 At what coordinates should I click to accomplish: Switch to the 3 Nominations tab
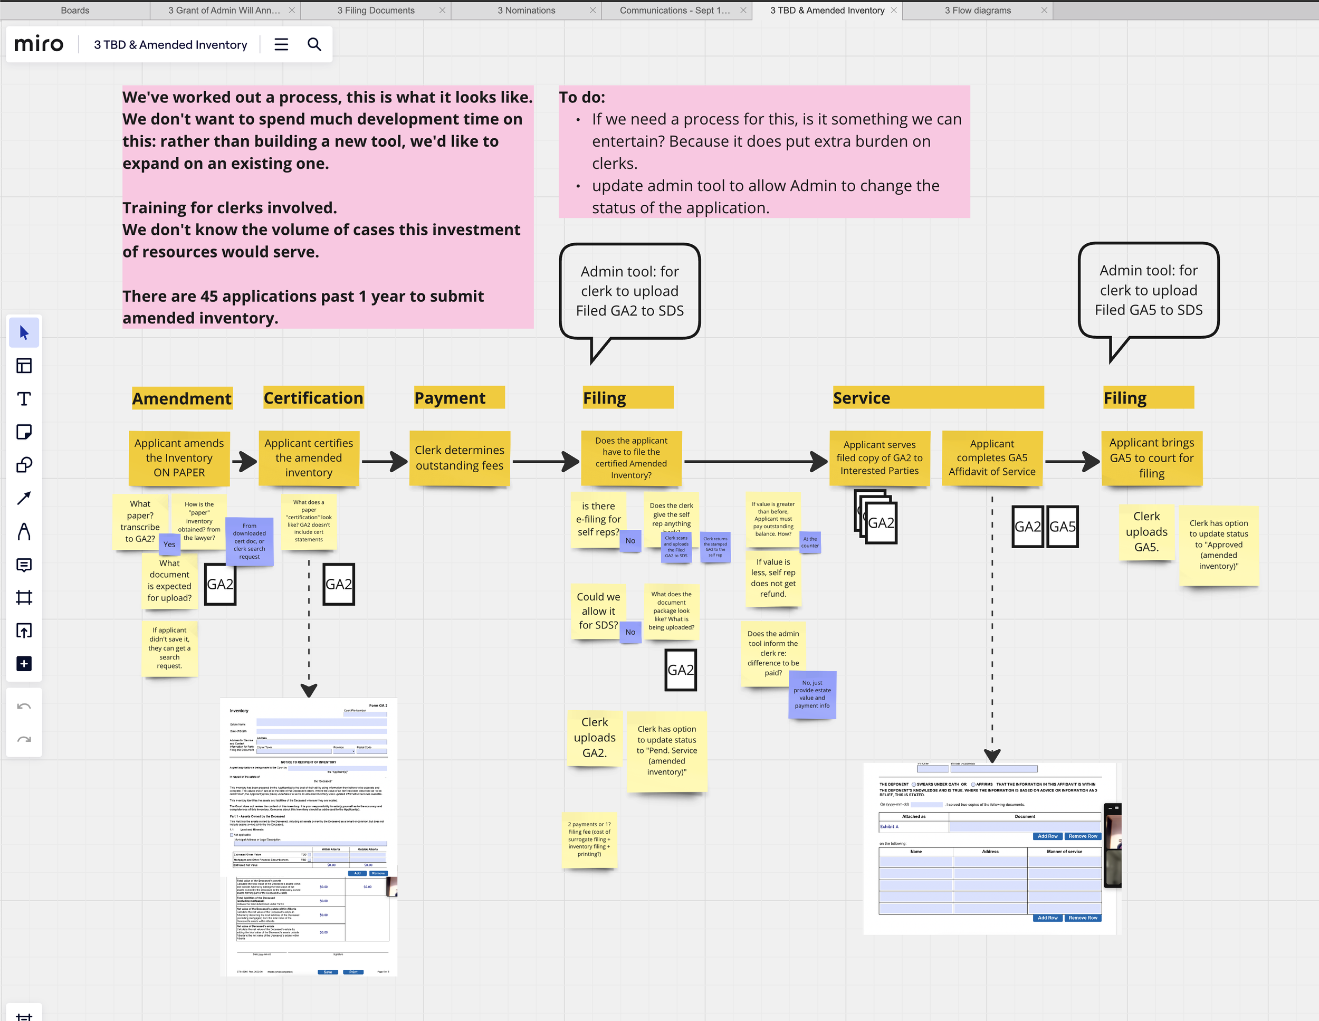click(x=526, y=10)
